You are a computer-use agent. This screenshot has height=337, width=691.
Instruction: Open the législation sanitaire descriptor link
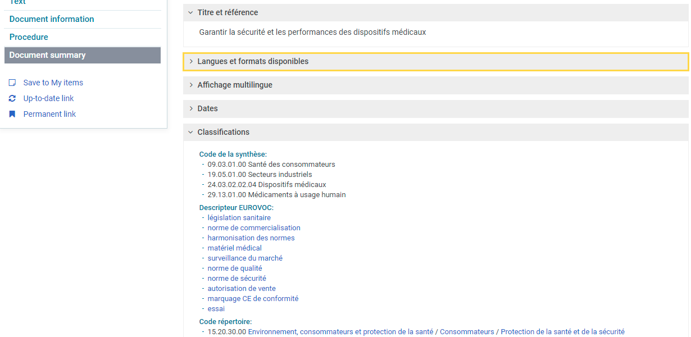coord(239,218)
